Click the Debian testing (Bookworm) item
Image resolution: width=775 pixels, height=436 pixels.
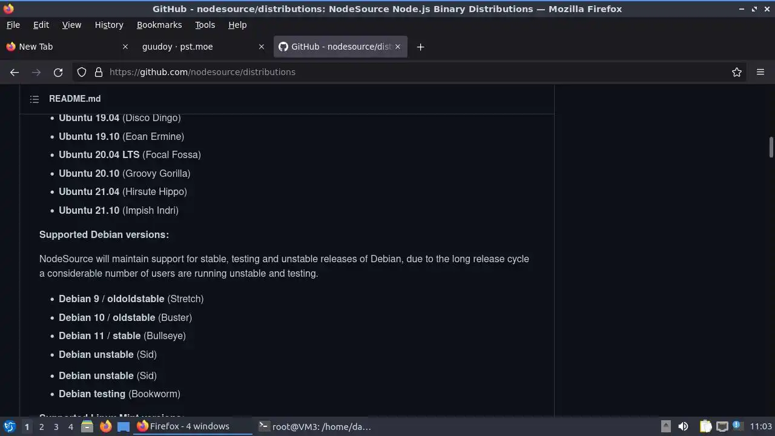pos(119,394)
